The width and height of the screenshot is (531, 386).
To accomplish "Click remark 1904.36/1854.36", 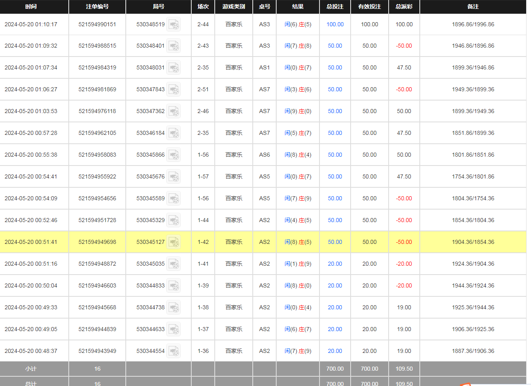I will [x=473, y=242].
